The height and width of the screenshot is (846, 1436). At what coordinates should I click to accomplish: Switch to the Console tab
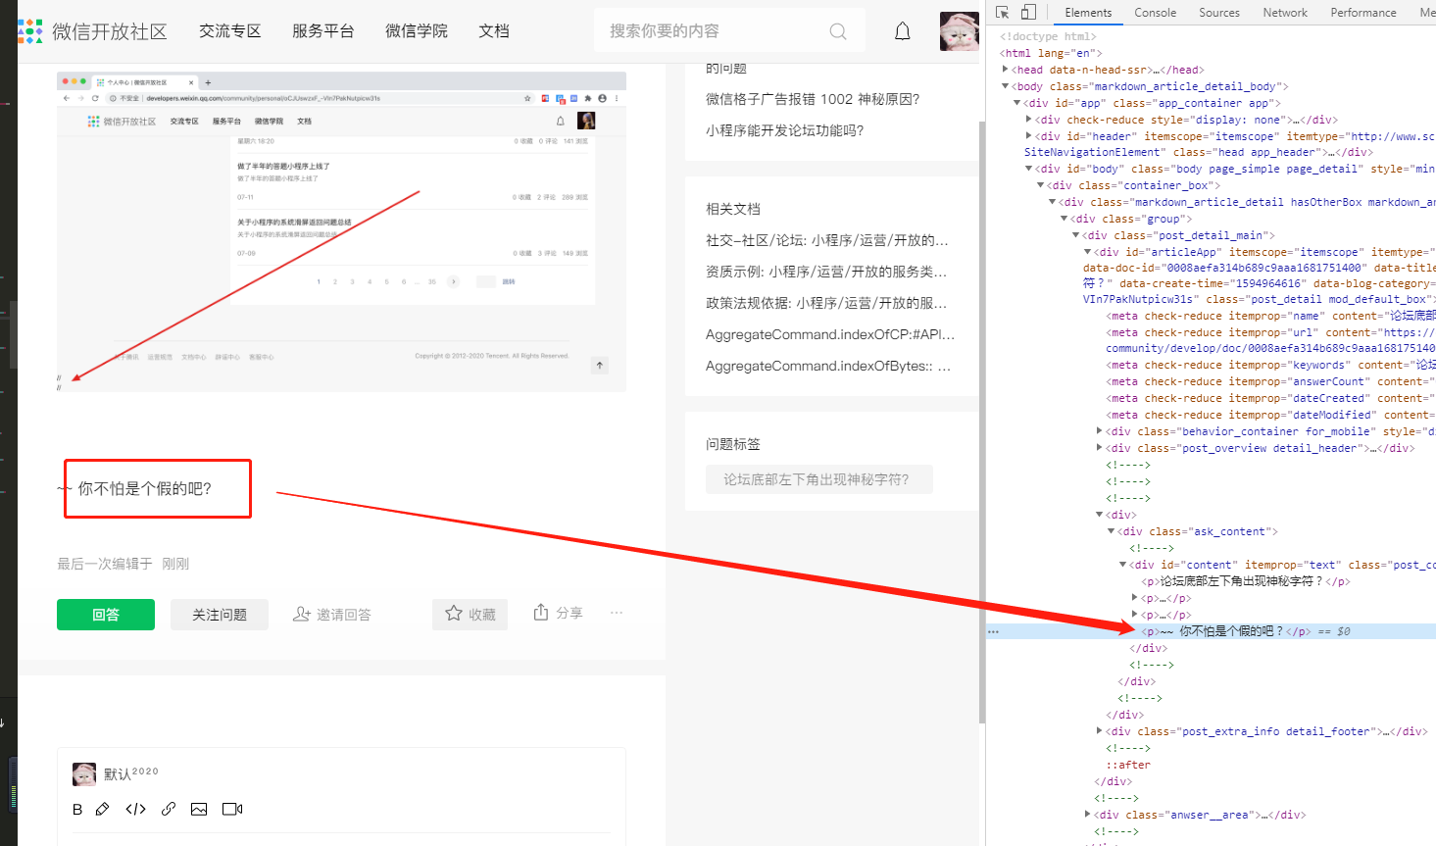pos(1155,13)
